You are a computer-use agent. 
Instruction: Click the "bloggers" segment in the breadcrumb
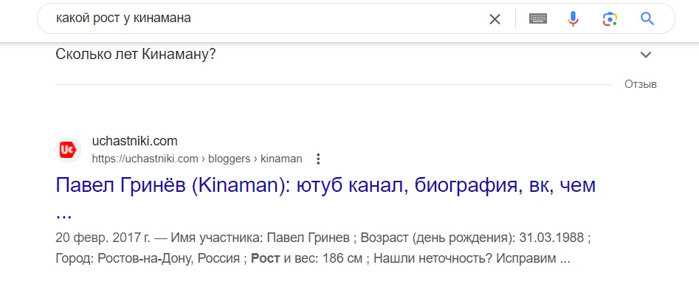229,159
